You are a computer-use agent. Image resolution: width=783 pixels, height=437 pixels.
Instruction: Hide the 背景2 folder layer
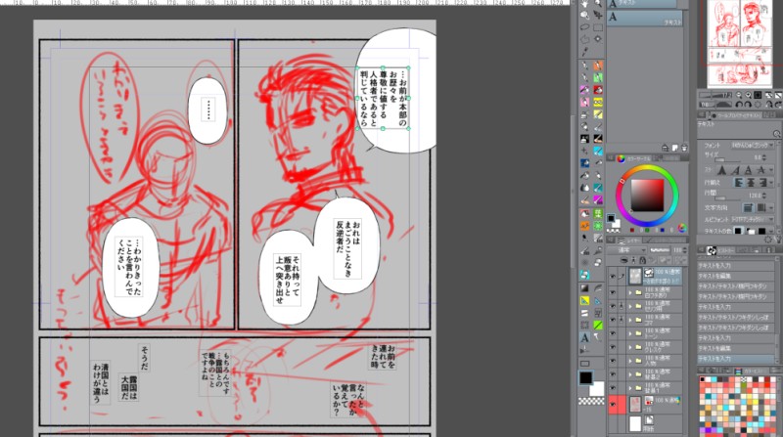pos(613,374)
